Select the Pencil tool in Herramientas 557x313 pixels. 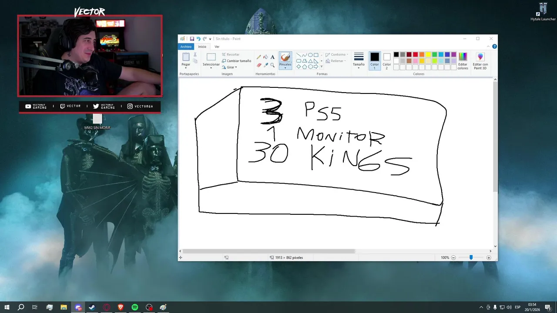258,57
